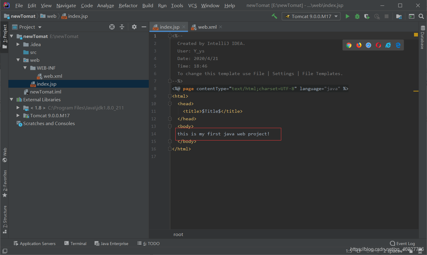This screenshot has height=255, width=427.
Task: Open page in Firefox browser icon
Action: click(359, 45)
